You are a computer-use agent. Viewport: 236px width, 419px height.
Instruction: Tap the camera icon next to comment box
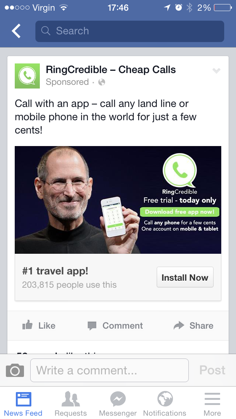[x=15, y=370]
